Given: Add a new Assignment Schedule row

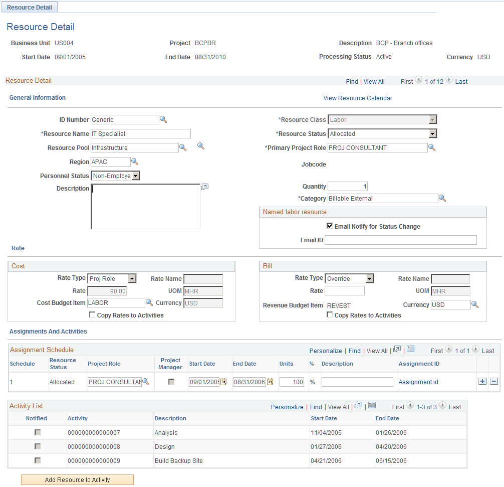Looking at the screenshot, I should [482, 381].
